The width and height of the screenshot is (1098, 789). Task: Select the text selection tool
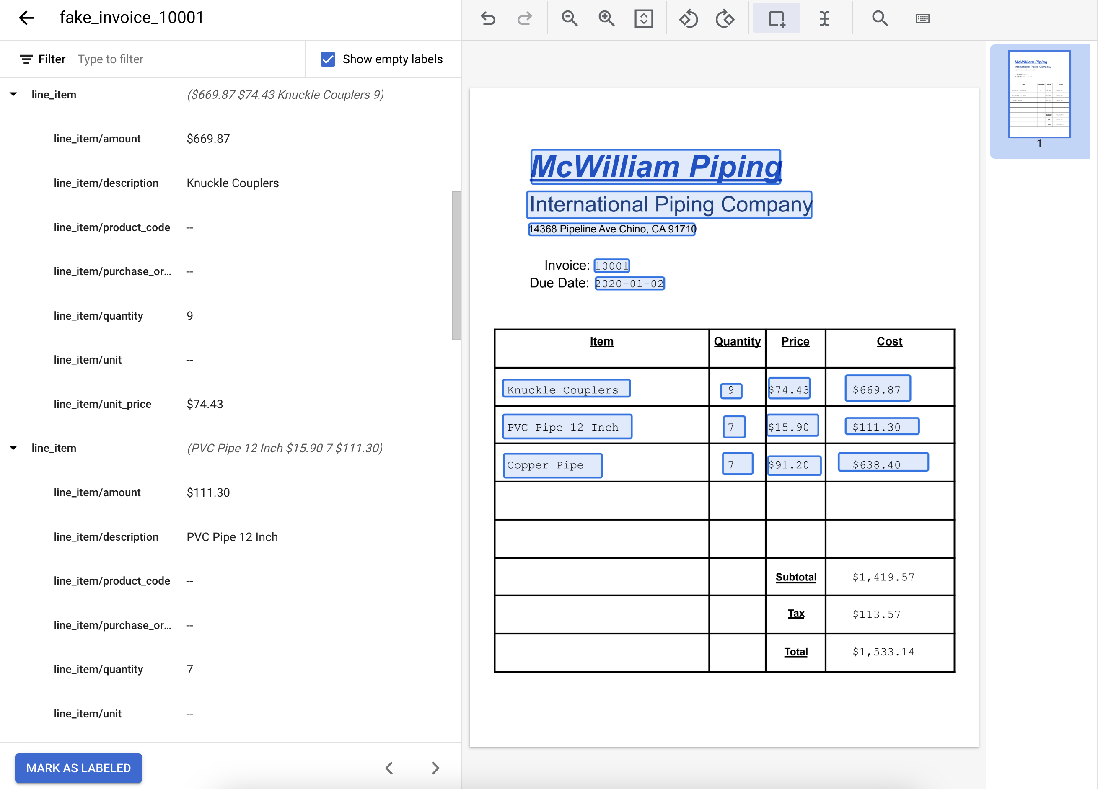click(824, 18)
